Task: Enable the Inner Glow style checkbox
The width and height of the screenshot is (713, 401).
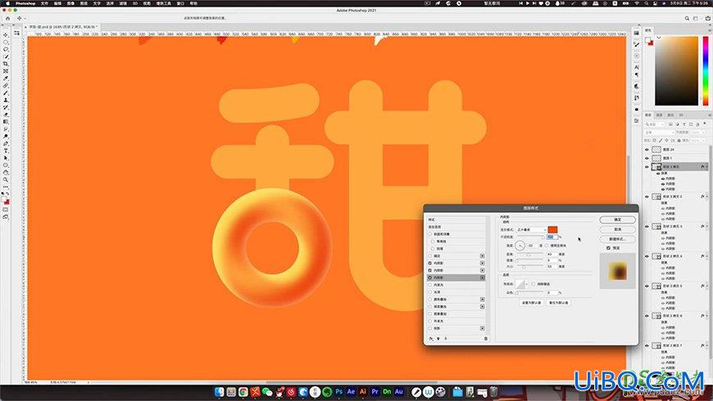Action: pyautogui.click(x=430, y=285)
